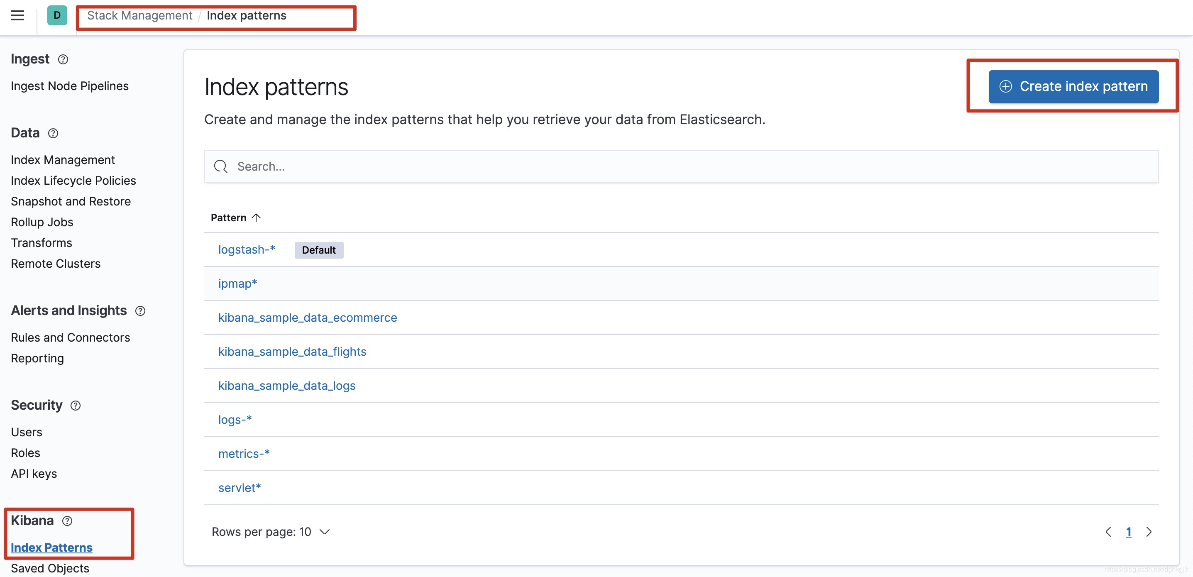Click the help icon beside Security
Screen dimensions: 1193x577
click(x=76, y=406)
